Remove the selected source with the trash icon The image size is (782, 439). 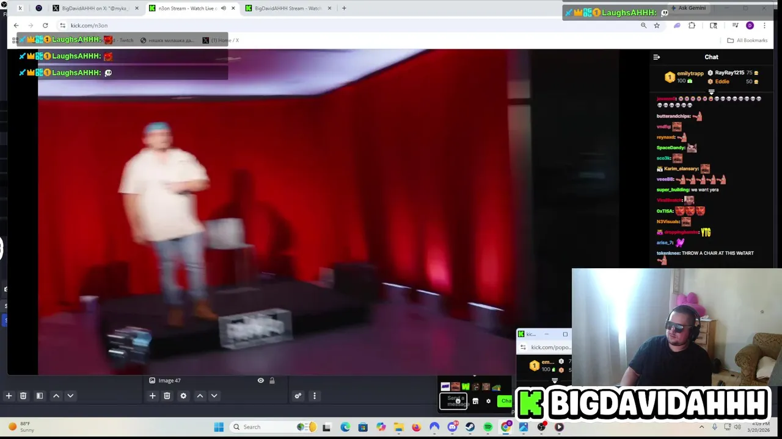point(167,396)
